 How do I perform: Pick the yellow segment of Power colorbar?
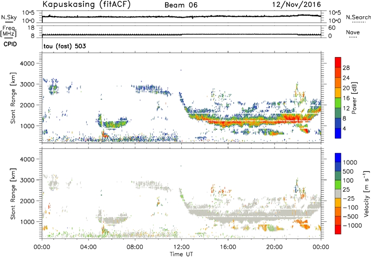[x=338, y=93]
